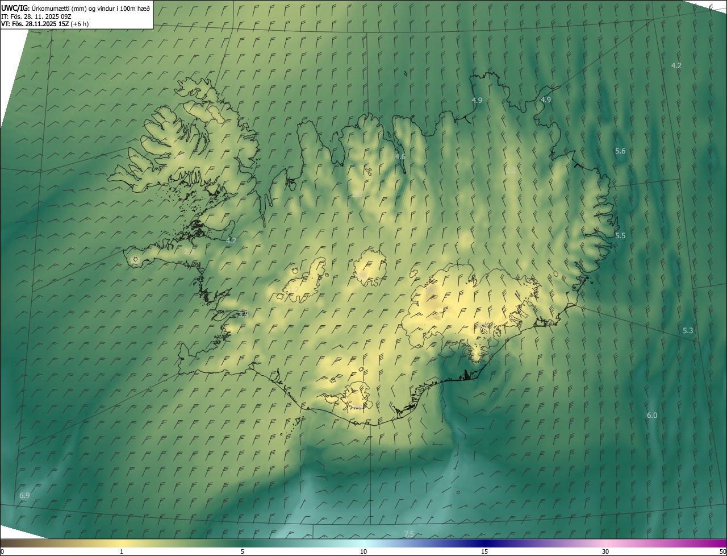The height and width of the screenshot is (556, 727).
Task: Click the 5.6 value off the east coast
Action: click(x=620, y=151)
